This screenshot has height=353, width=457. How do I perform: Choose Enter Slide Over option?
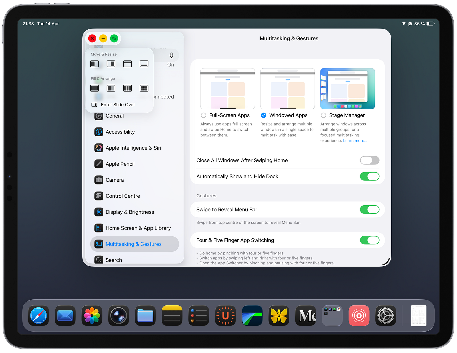tap(113, 105)
